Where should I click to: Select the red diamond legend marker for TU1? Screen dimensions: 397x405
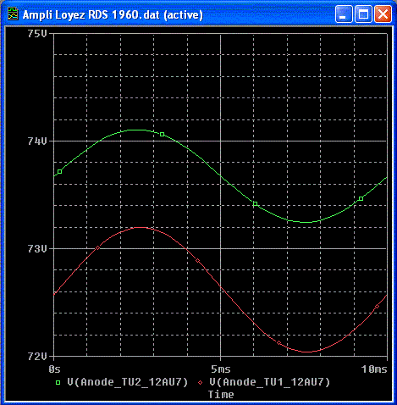(x=200, y=383)
